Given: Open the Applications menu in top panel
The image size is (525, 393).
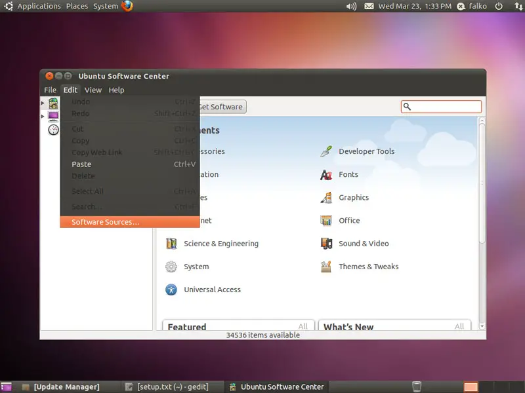Looking at the screenshot, I should (39, 6).
